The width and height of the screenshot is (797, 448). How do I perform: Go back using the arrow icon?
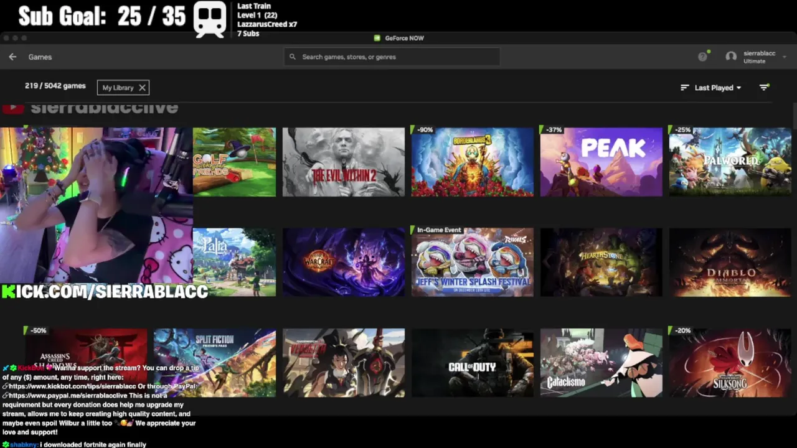12,57
